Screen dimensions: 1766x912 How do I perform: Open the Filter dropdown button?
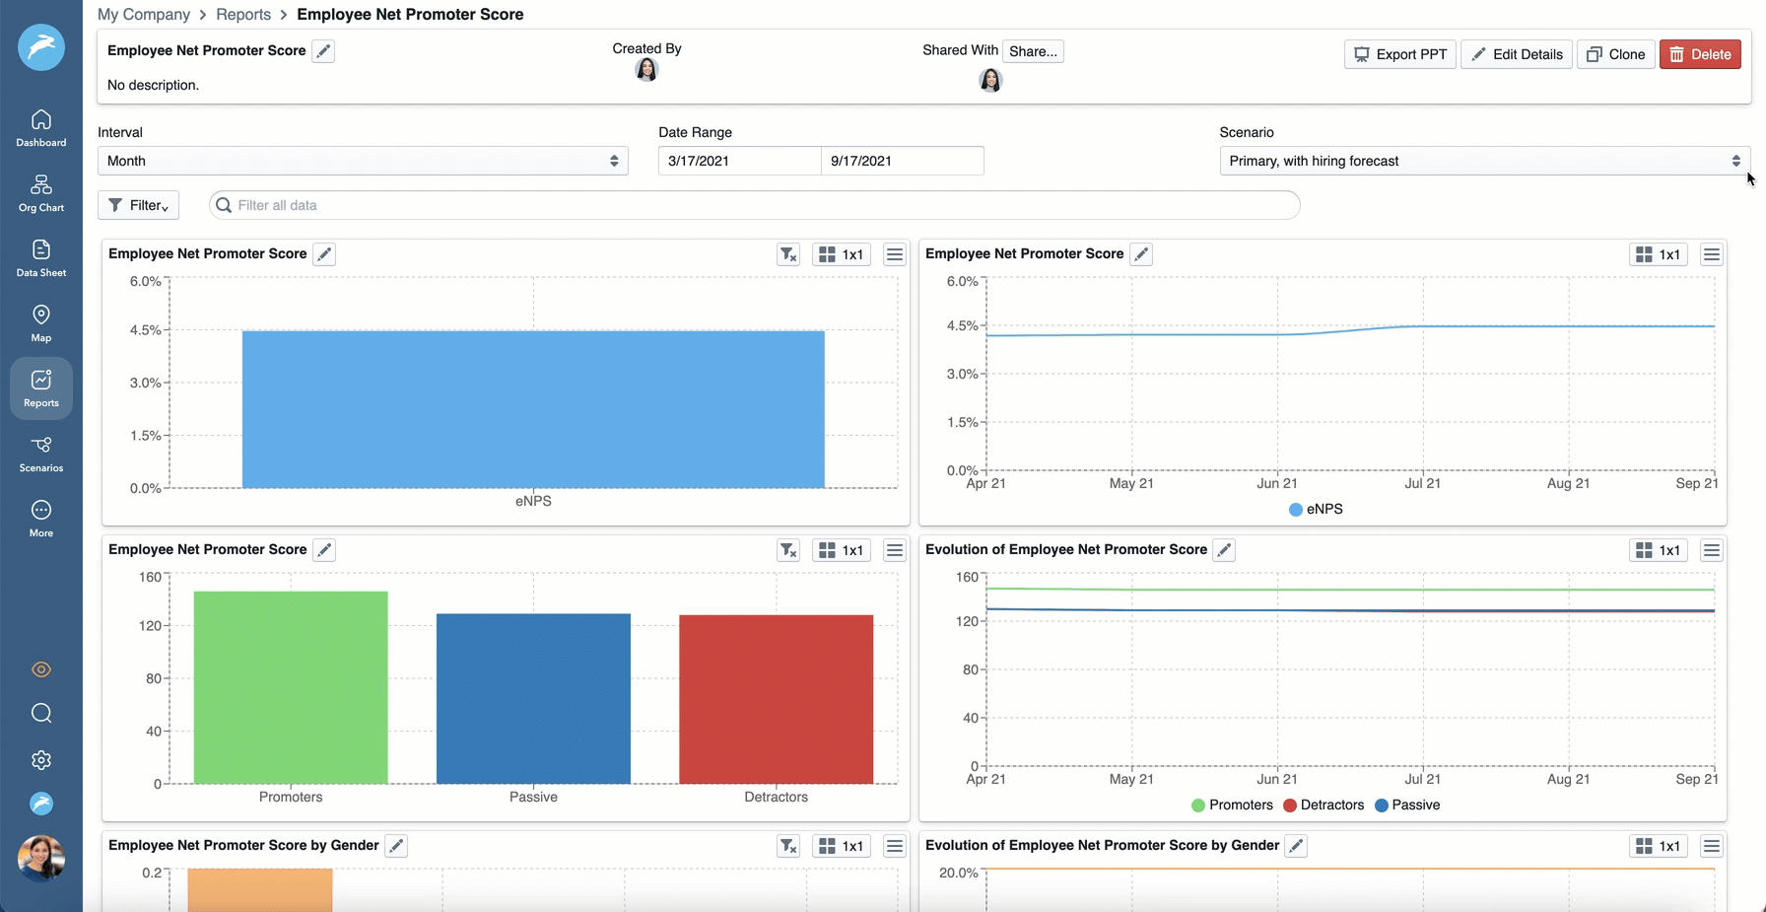[139, 205]
